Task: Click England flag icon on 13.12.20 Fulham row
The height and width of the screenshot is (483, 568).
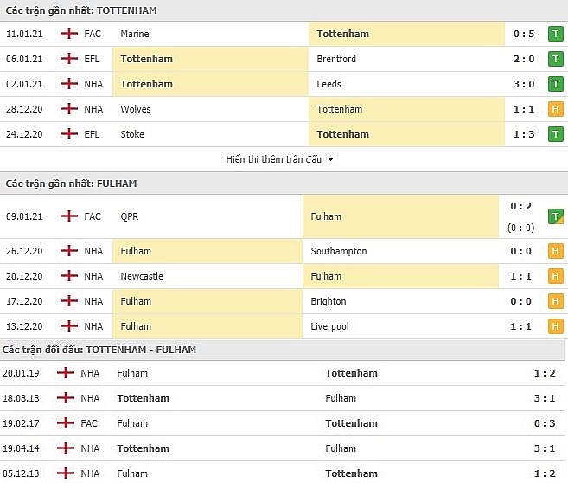Action: pos(69,327)
